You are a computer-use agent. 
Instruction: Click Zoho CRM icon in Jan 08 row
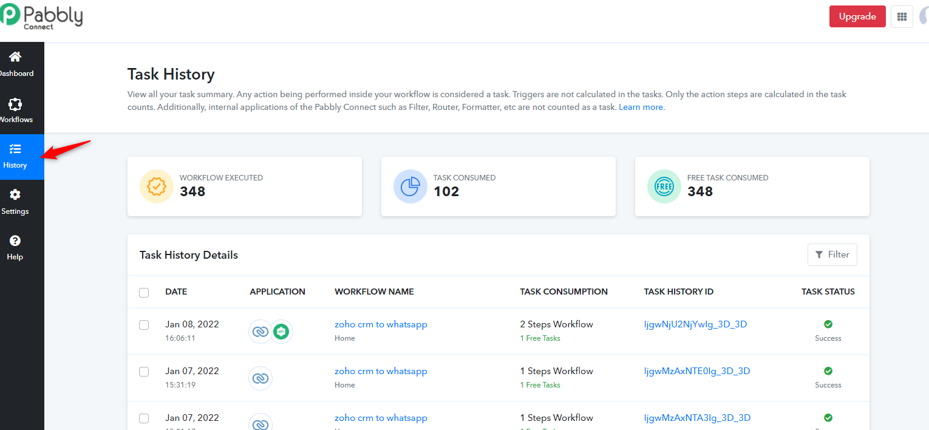260,332
